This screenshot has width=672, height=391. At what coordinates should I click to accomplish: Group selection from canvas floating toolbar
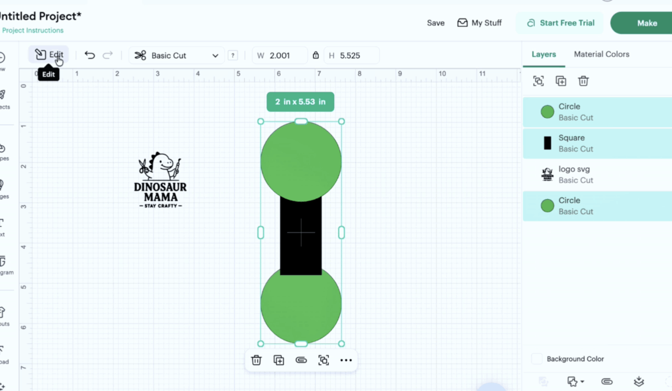pos(324,360)
